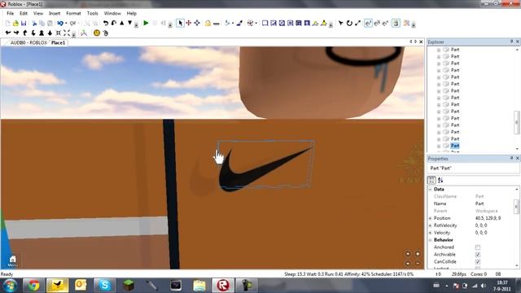Open the undo history dropdown arrow
Image resolution: width=521 pixels, height=293 pixels.
click(x=66, y=24)
